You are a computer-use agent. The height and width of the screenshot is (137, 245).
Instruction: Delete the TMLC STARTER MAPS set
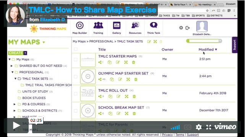(133, 62)
